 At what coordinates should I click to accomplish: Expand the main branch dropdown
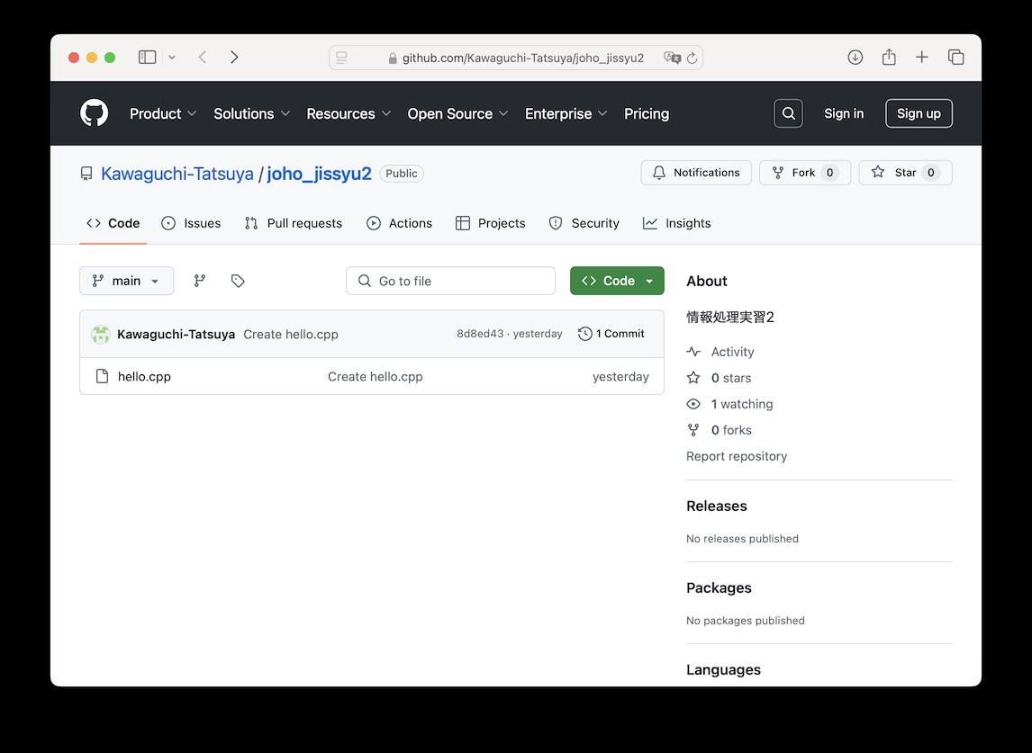tap(126, 281)
